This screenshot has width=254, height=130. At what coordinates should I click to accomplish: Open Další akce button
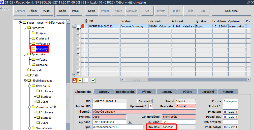tap(231, 11)
